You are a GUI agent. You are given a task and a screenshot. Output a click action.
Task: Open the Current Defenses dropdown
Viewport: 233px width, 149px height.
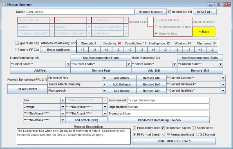coord(223,84)
